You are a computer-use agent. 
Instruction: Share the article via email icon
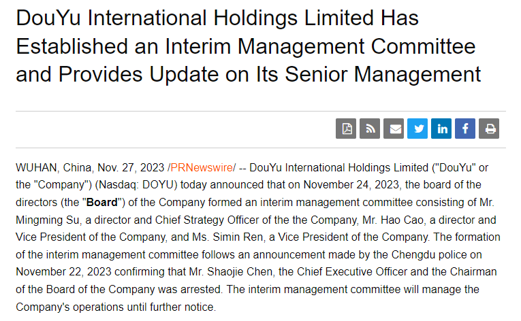(x=394, y=129)
